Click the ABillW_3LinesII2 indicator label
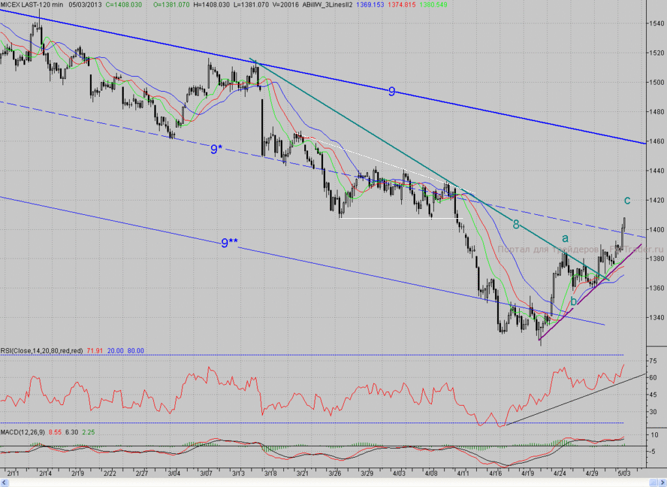667x487 pixels. 327,5
